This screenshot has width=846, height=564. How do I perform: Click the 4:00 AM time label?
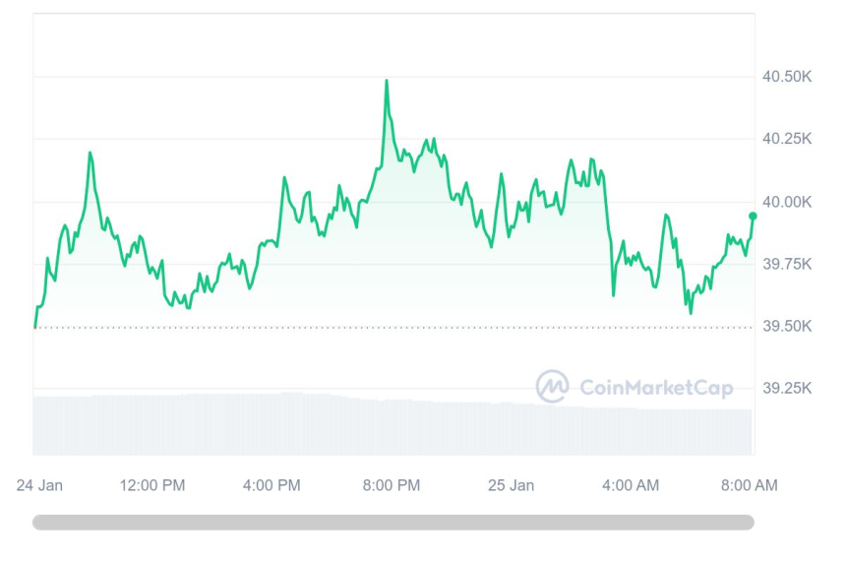point(630,485)
